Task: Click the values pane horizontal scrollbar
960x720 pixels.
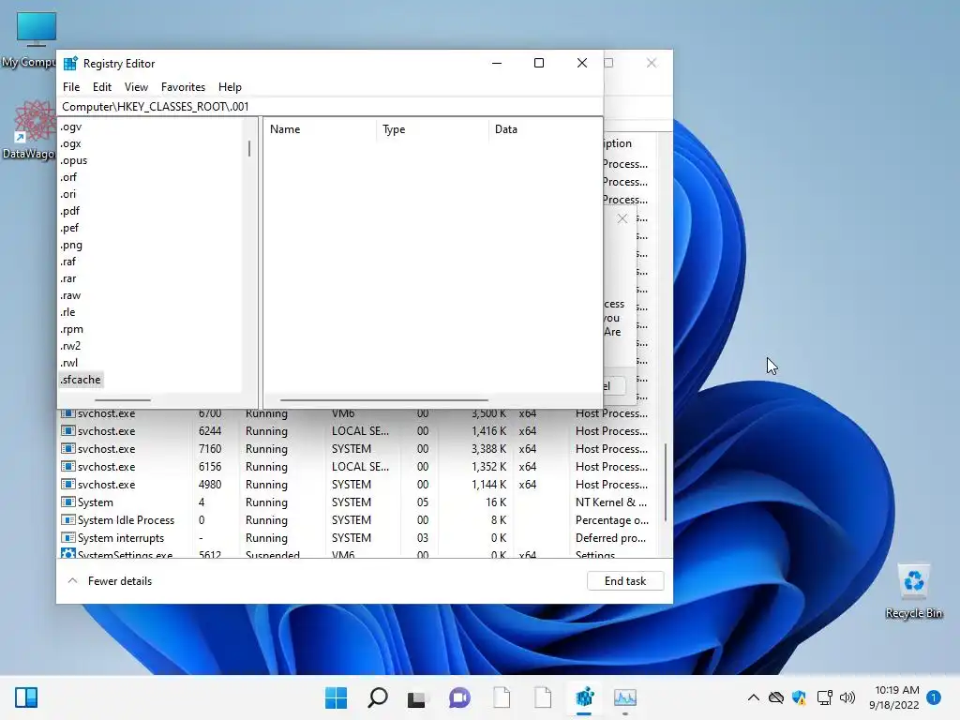Action: [x=383, y=400]
